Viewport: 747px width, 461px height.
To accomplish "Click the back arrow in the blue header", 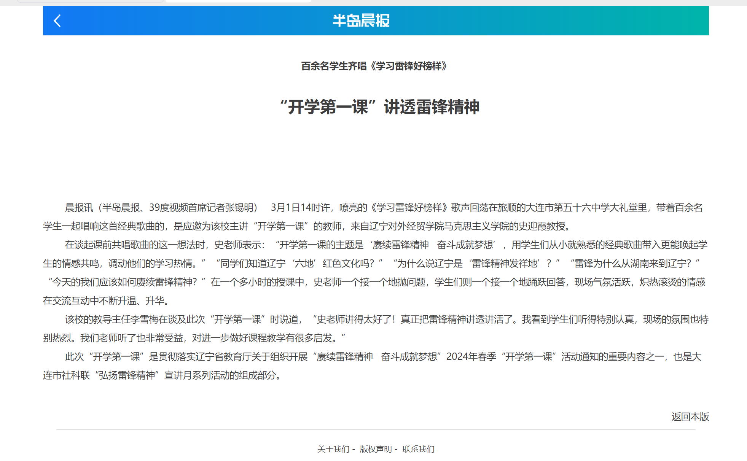I will [x=57, y=21].
